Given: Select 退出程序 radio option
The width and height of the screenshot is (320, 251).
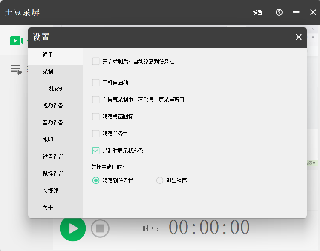Looking at the screenshot, I should [x=160, y=180].
